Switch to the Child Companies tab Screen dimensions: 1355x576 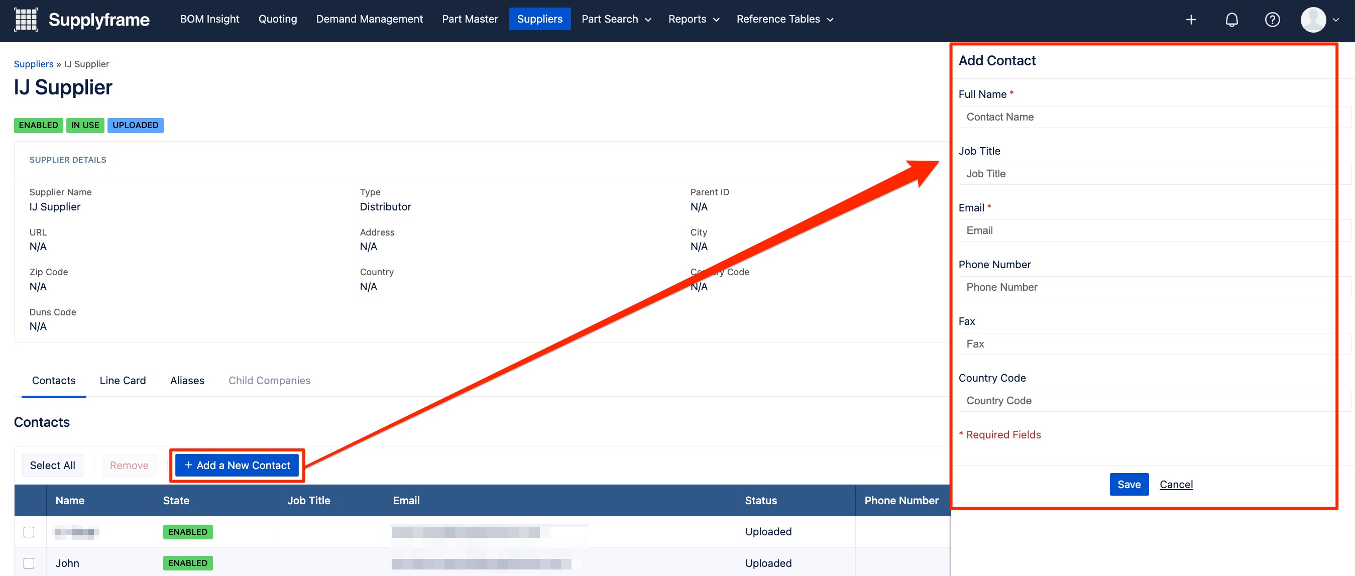pos(269,380)
